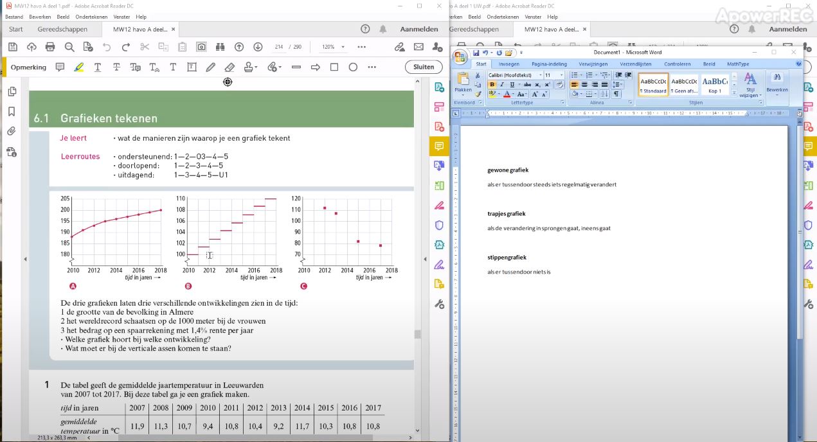Go to the previous PDF page

click(x=239, y=47)
